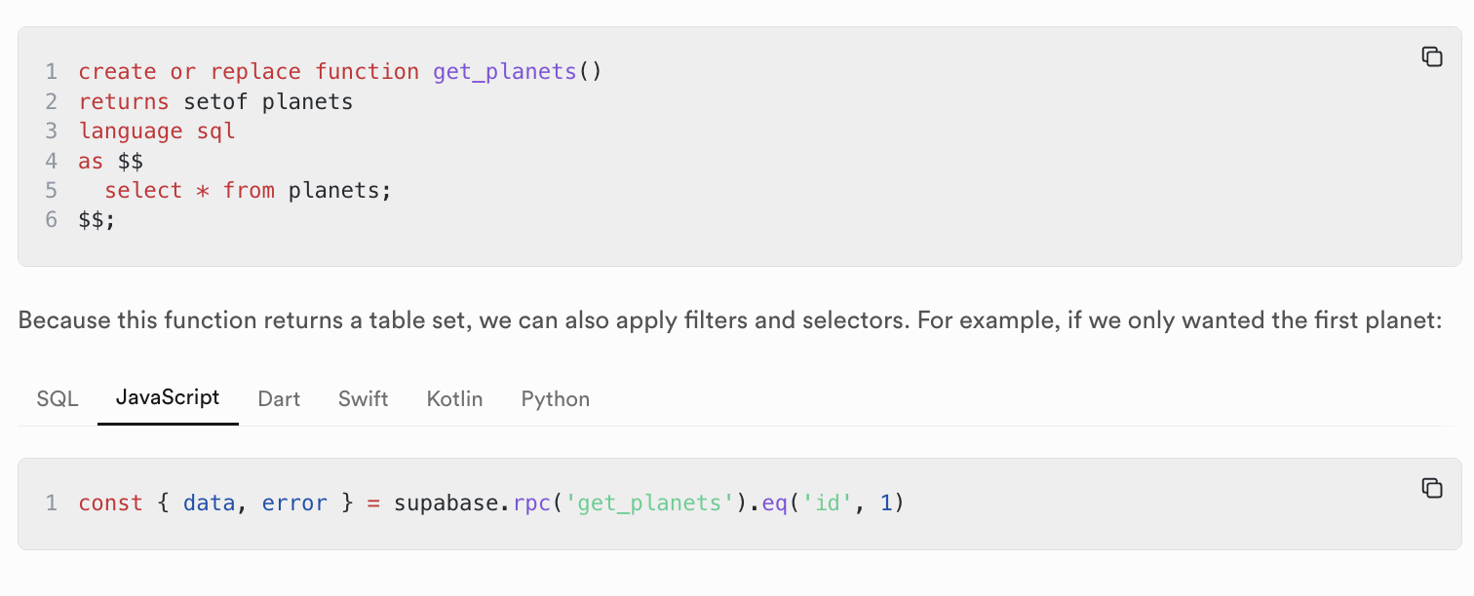Viewport: 1474px width, 596px height.
Task: View the Python code tab
Action: [x=556, y=398]
